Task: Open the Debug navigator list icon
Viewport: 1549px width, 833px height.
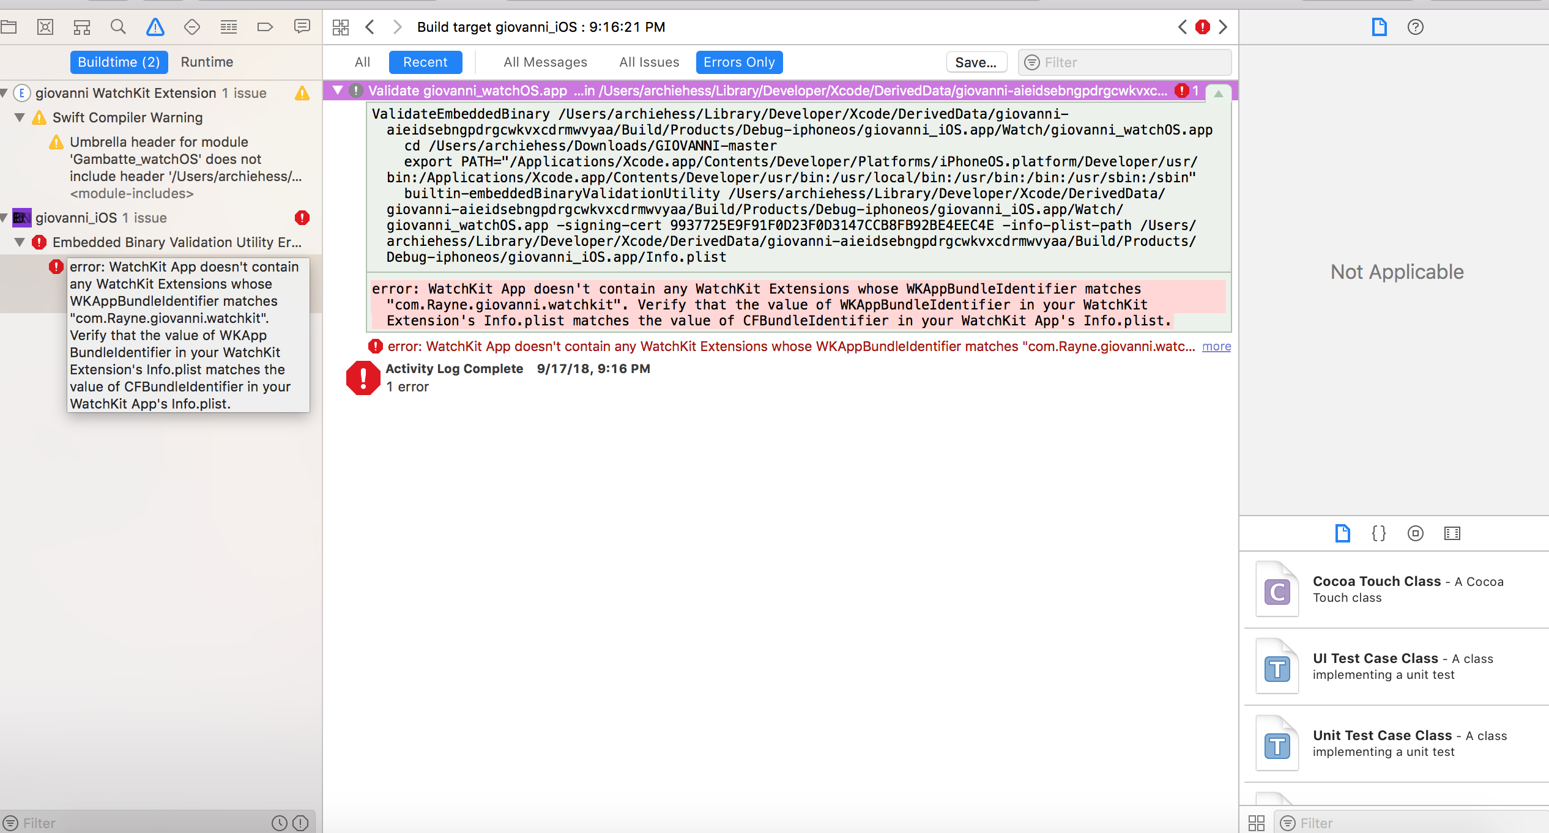Action: [x=228, y=27]
